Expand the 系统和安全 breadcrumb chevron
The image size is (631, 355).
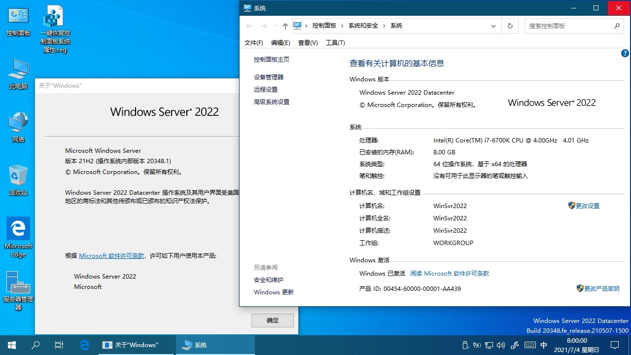pyautogui.click(x=384, y=26)
